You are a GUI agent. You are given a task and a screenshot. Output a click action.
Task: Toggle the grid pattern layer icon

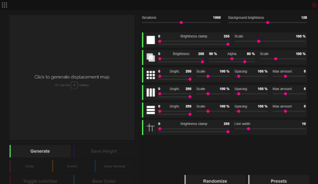click(151, 75)
